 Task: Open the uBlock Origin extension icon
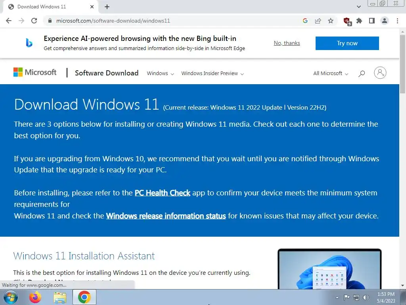347,21
